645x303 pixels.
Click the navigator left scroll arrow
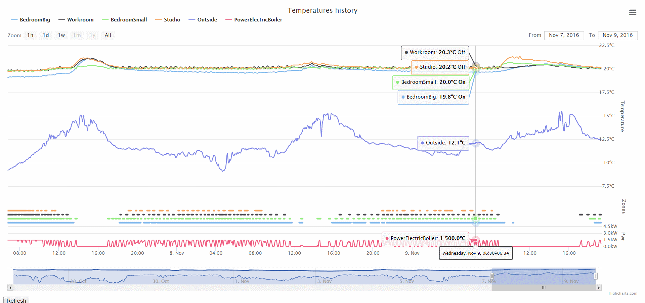[10, 288]
